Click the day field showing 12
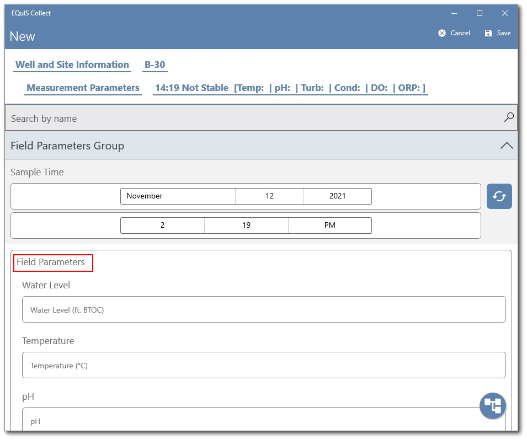Image resolution: width=527 pixels, height=440 pixels. [x=269, y=196]
